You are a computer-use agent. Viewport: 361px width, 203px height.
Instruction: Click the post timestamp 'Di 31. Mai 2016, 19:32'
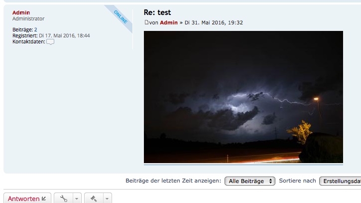coord(214,22)
